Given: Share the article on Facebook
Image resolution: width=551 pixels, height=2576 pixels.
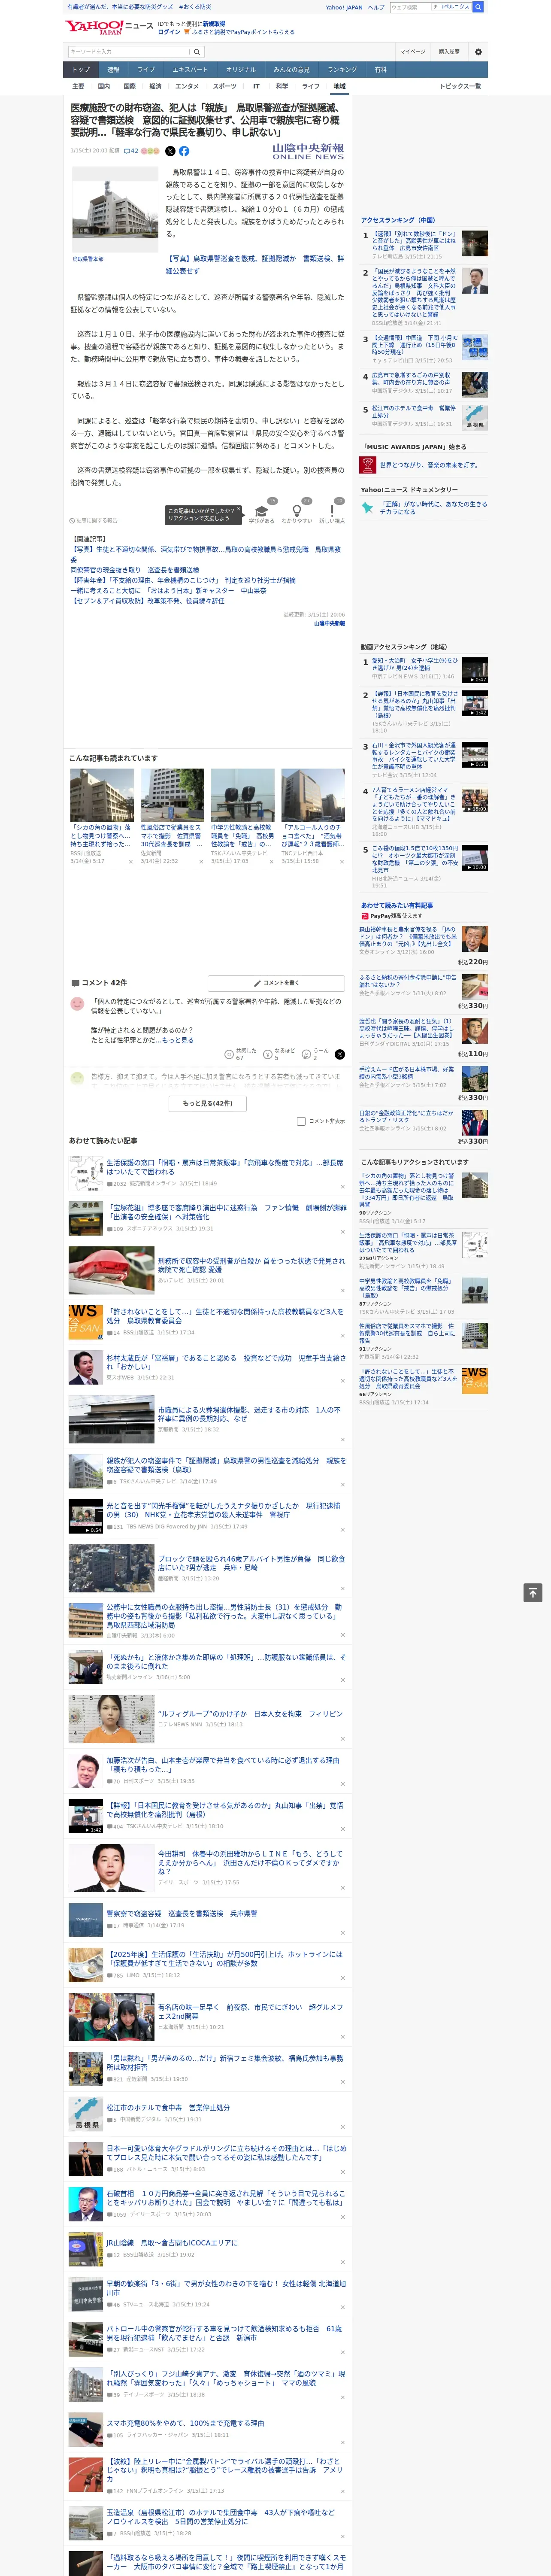Looking at the screenshot, I should pyautogui.click(x=184, y=151).
